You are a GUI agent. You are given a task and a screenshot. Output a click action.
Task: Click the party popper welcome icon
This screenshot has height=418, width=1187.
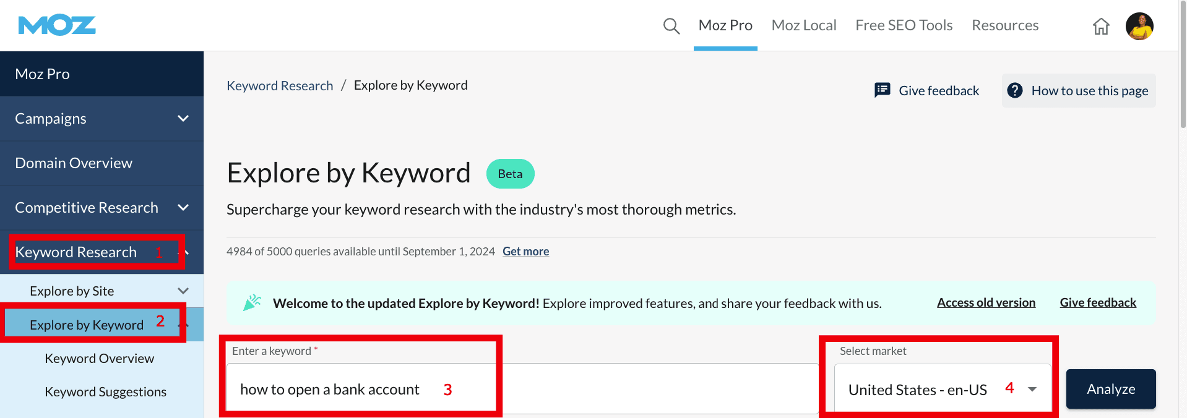(x=252, y=302)
